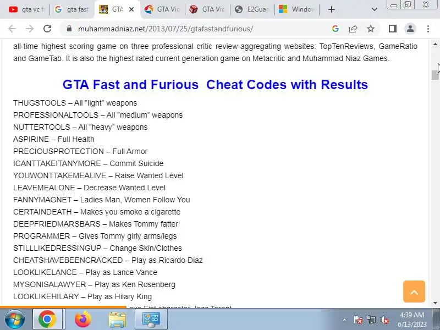Open the Windows Start menu
The width and height of the screenshot is (440, 330).
(15, 319)
